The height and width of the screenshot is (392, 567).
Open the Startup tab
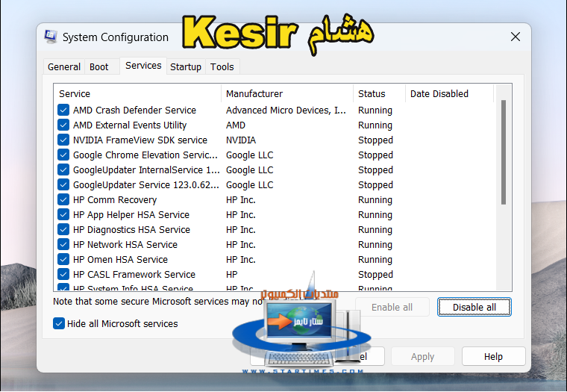[186, 67]
